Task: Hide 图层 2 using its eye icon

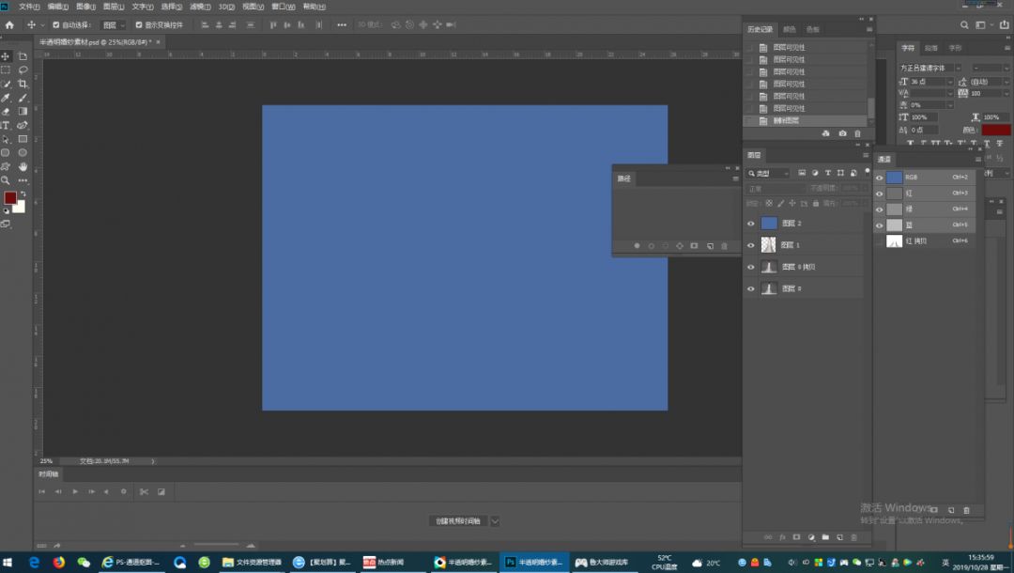Action: (x=750, y=224)
